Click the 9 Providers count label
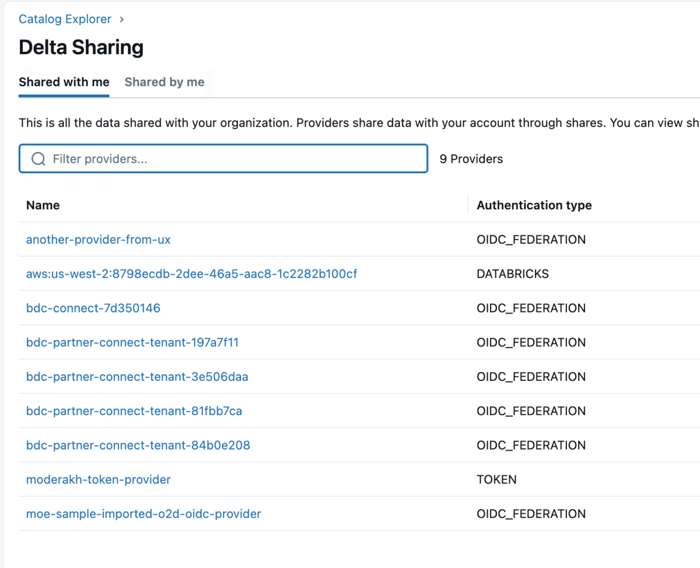Viewport: 700px width, 568px height. coord(471,159)
